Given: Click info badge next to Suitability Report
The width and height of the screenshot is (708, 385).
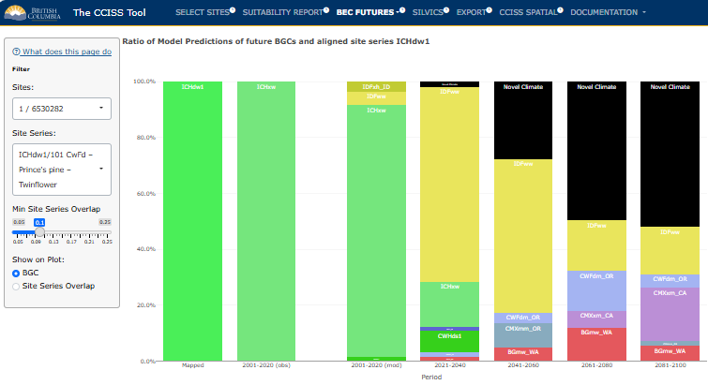Looking at the screenshot, I should 326,10.
